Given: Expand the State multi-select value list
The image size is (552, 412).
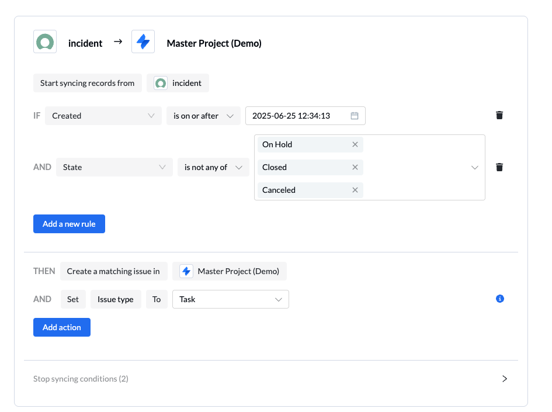Looking at the screenshot, I should tap(475, 167).
